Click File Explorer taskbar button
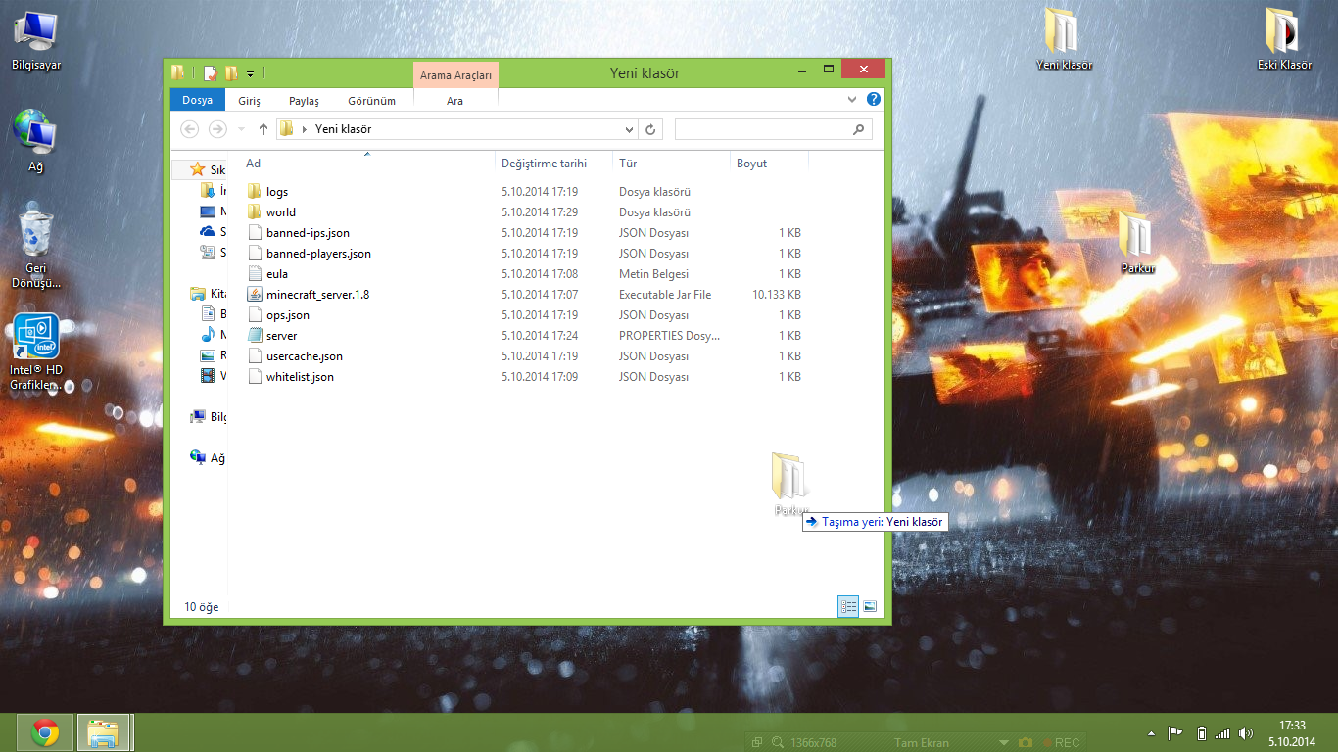 [104, 732]
